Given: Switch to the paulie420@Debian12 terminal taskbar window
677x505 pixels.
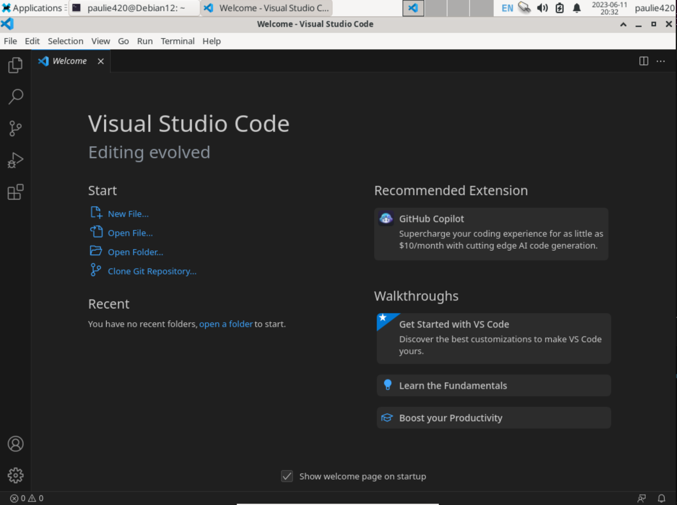Looking at the screenshot, I should click(x=134, y=8).
